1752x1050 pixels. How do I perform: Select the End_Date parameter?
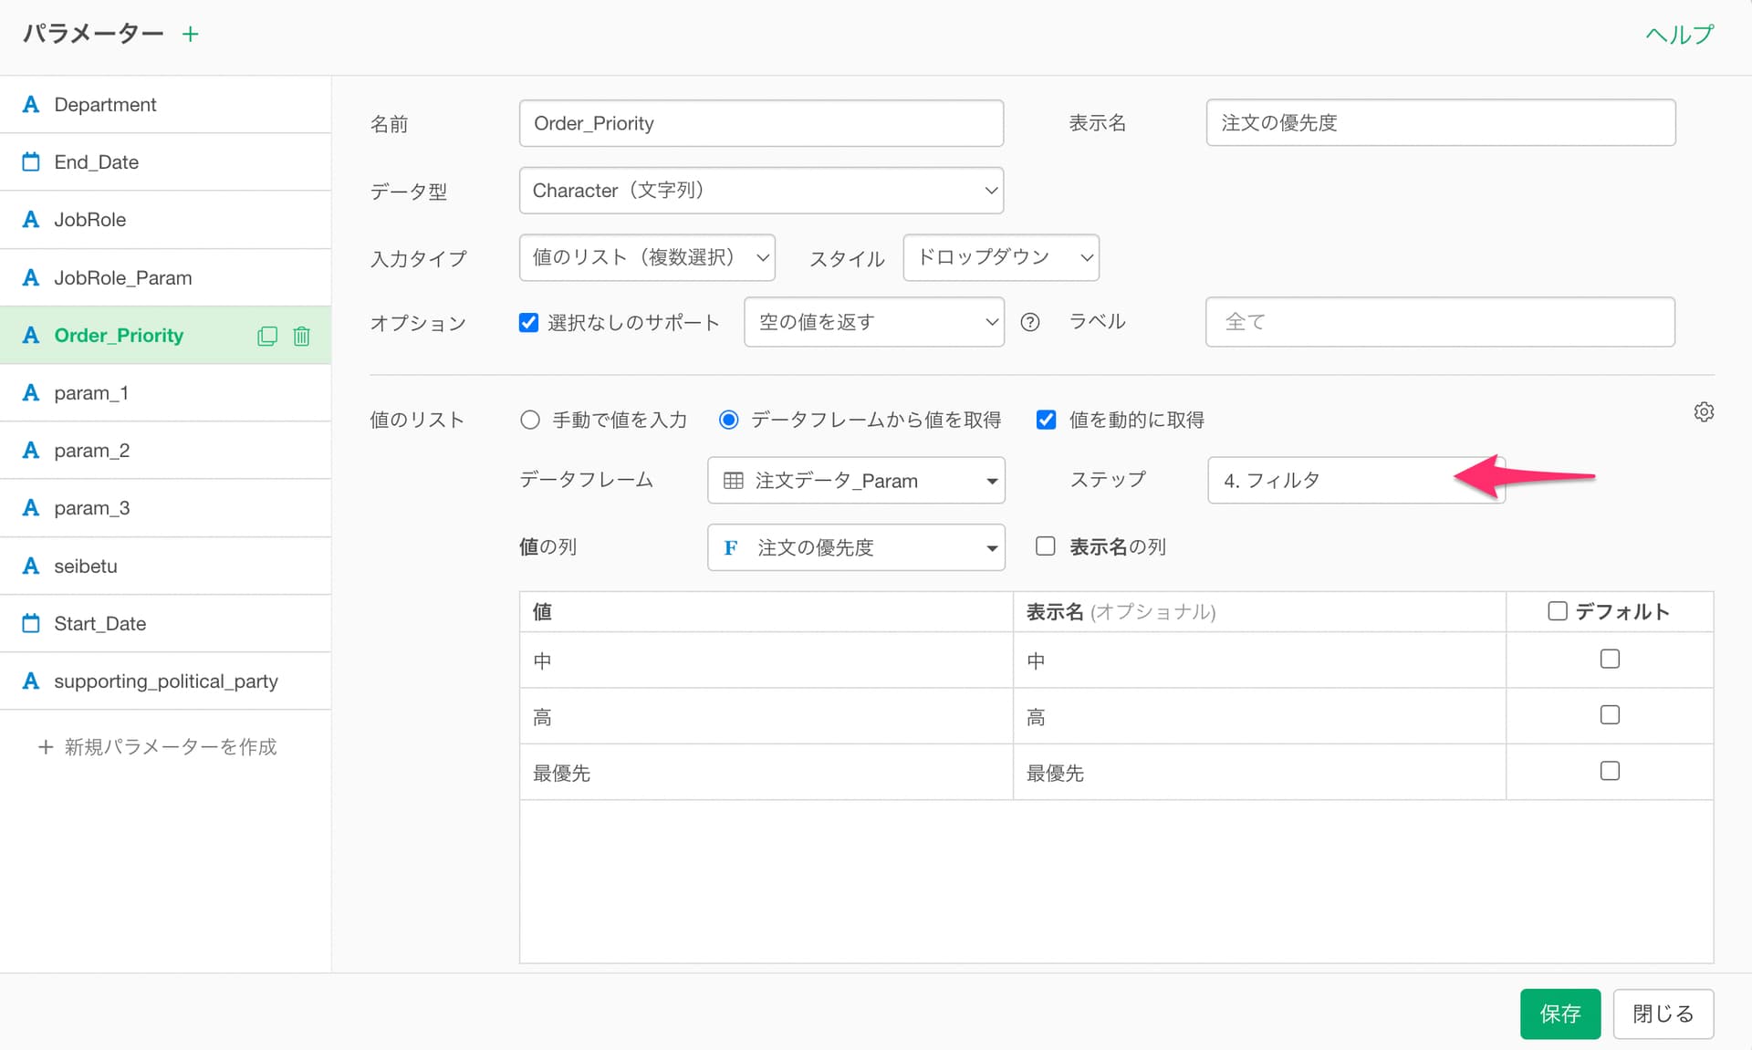[x=165, y=162]
